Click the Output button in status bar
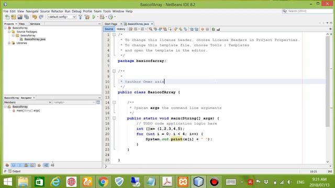Image resolution: width=335 pixels, height=188 pixels. [x=14, y=171]
